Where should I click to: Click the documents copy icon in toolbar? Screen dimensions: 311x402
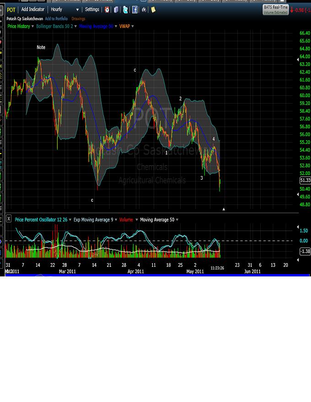[x=116, y=10]
